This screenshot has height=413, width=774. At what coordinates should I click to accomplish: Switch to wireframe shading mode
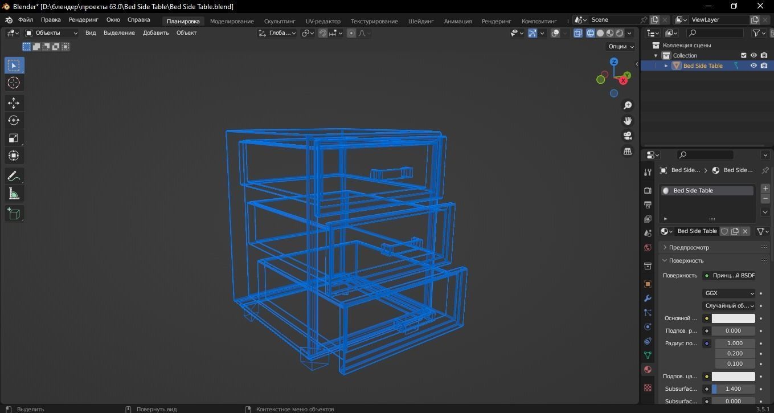tap(591, 33)
